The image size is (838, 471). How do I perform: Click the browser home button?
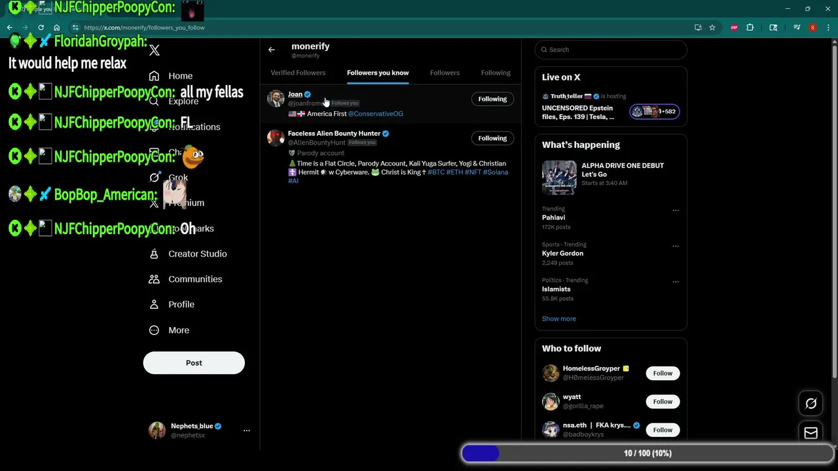point(57,27)
